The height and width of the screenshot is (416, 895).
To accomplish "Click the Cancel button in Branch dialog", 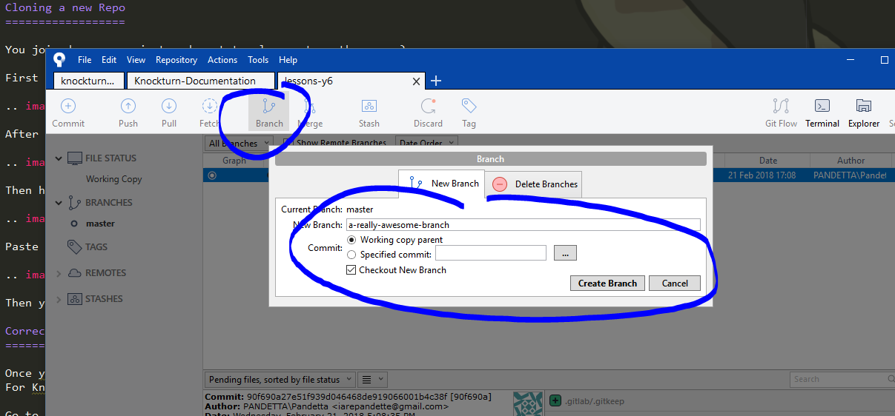I will (675, 283).
